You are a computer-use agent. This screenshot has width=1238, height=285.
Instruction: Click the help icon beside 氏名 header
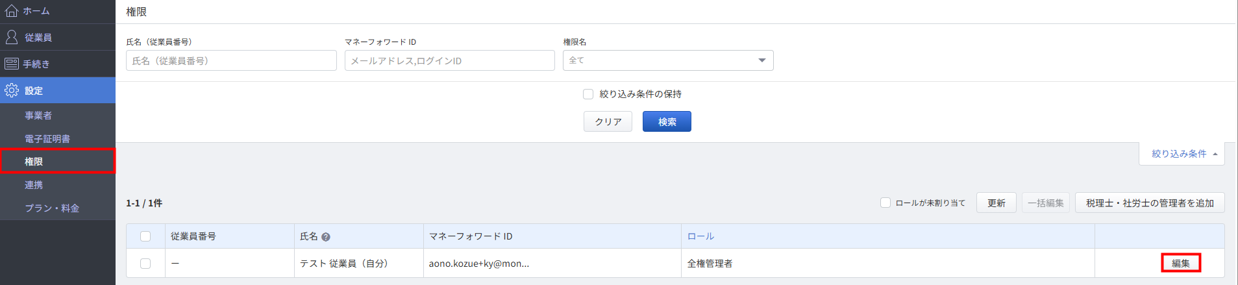(326, 237)
